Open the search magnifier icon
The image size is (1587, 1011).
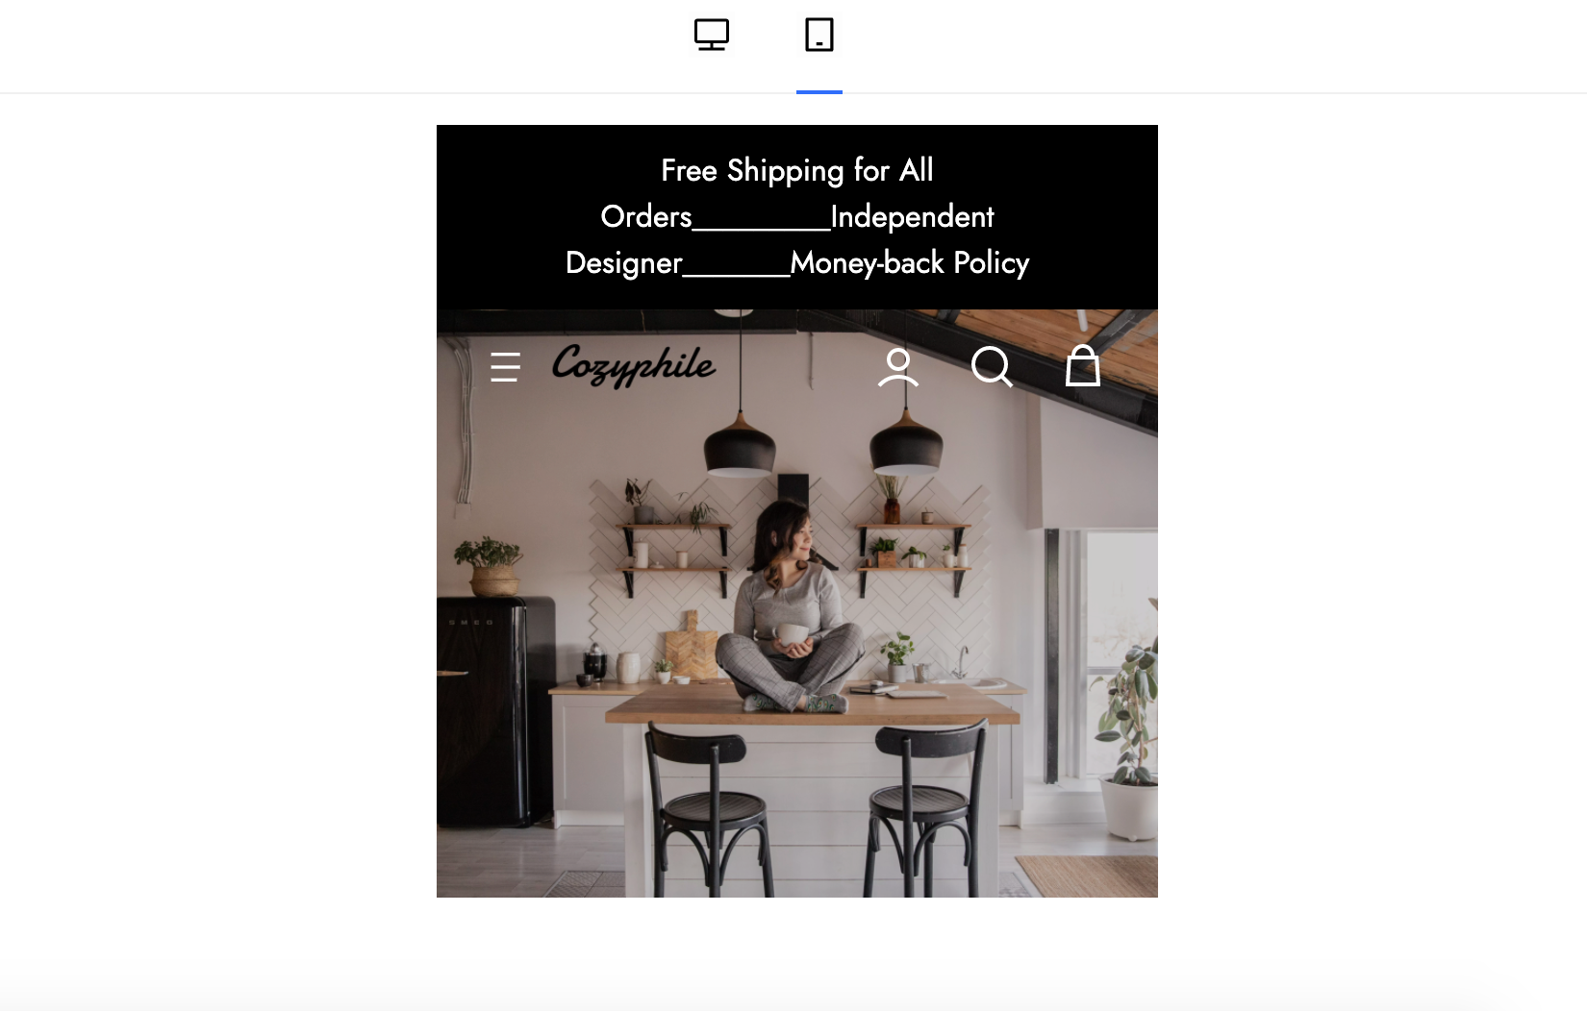992,367
